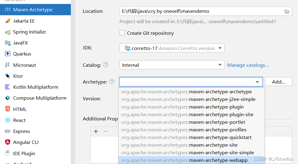Choose maven-archetype-plugin-site option

click(x=191, y=114)
